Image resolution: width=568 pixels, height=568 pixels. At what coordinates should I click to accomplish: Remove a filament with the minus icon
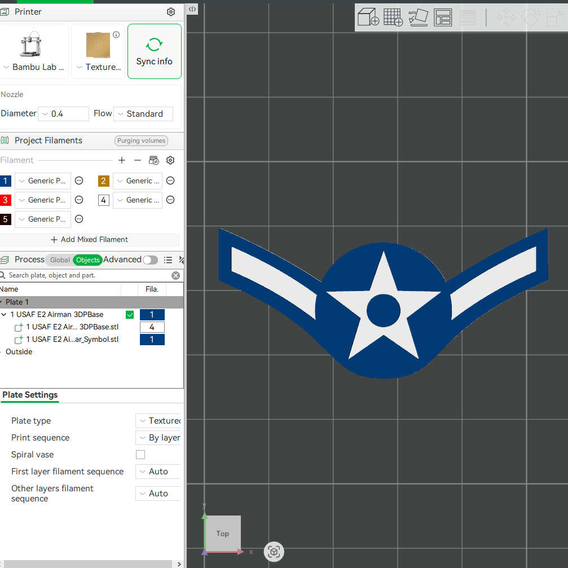pos(137,160)
